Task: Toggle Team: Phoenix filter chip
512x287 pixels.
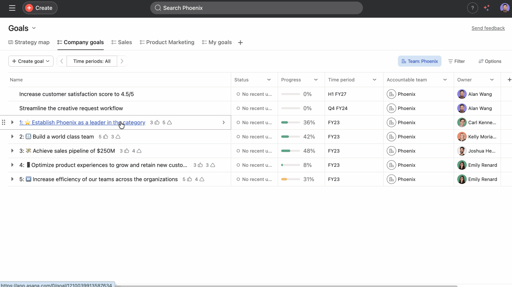Action: click(419, 61)
